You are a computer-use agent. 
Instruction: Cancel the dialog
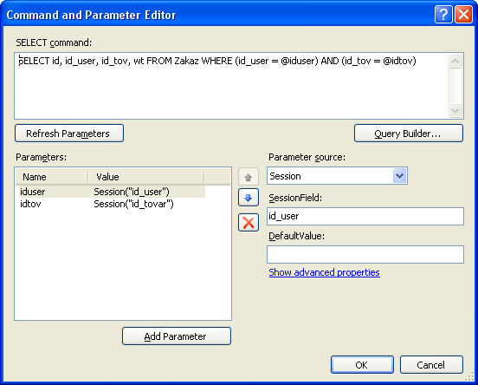(x=431, y=364)
